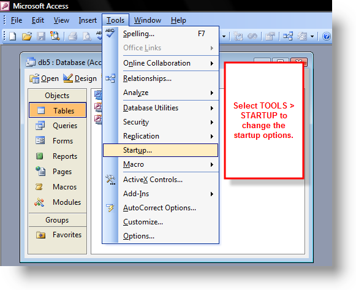
Task: Click the Open button in database window
Action: (44, 78)
